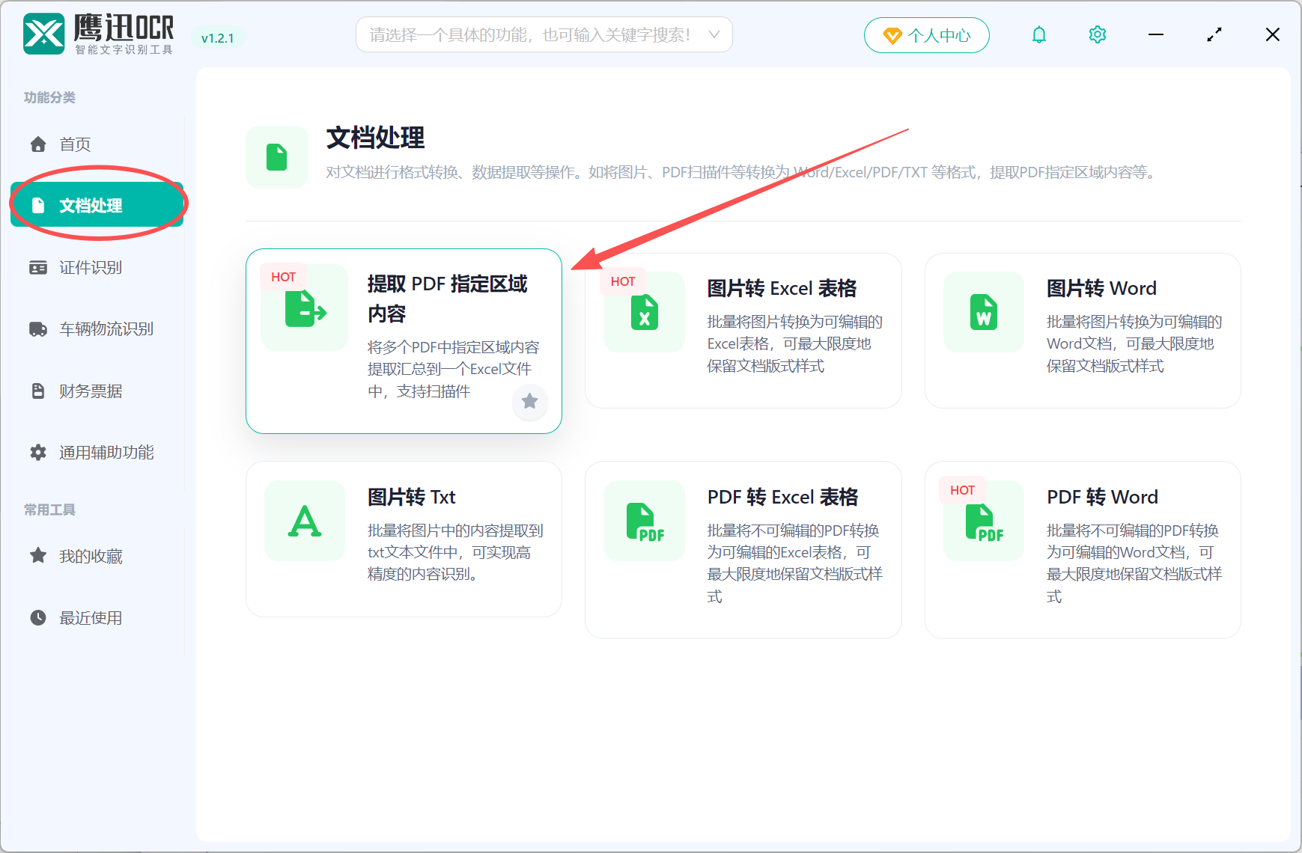This screenshot has height=853, width=1302.
Task: Click the 鹰迅OCR logo icon
Action: (44, 34)
